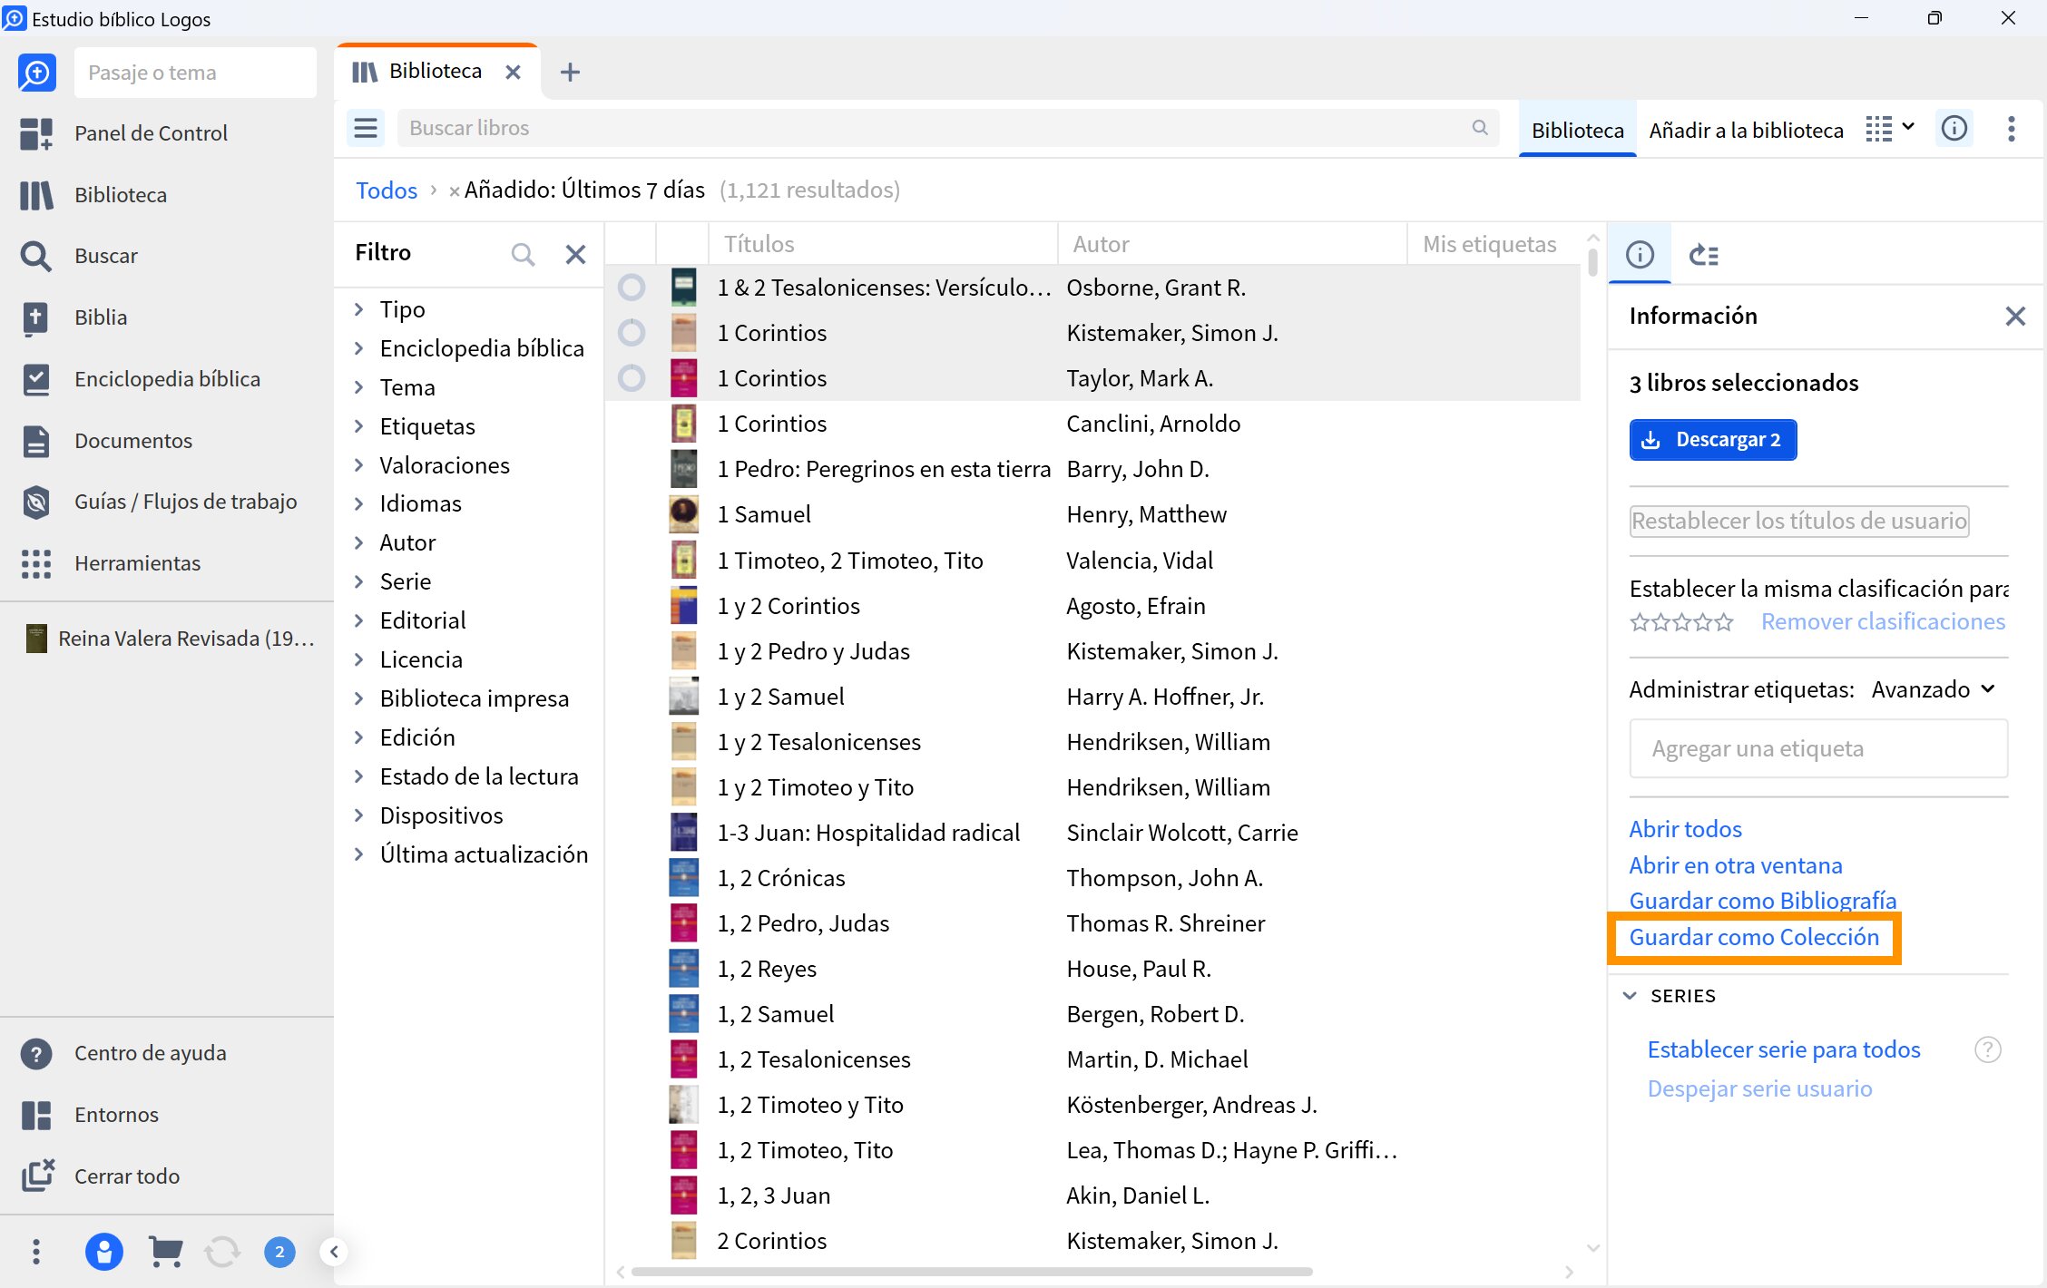Search within Filtro using magnifier icon
This screenshot has height=1288, width=2047.
pos(523,254)
